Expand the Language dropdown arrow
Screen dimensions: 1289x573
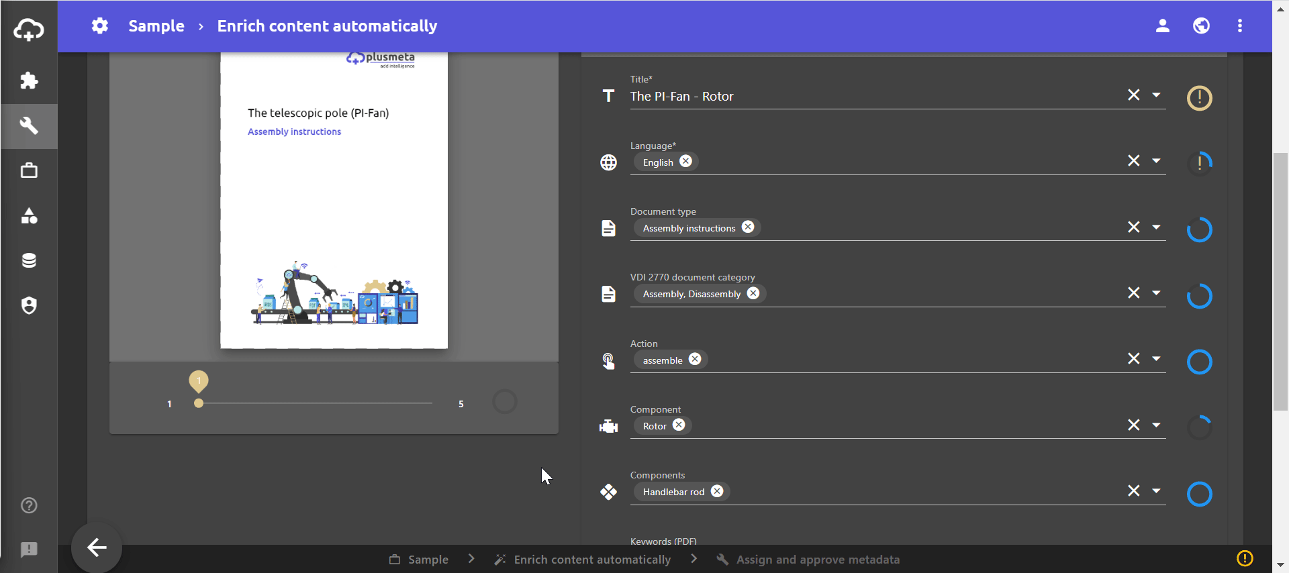tap(1156, 160)
